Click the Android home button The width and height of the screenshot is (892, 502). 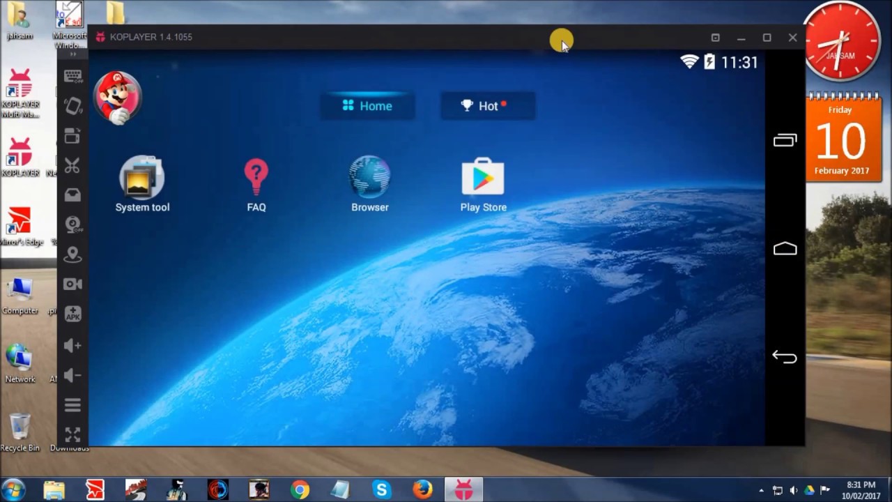point(785,249)
